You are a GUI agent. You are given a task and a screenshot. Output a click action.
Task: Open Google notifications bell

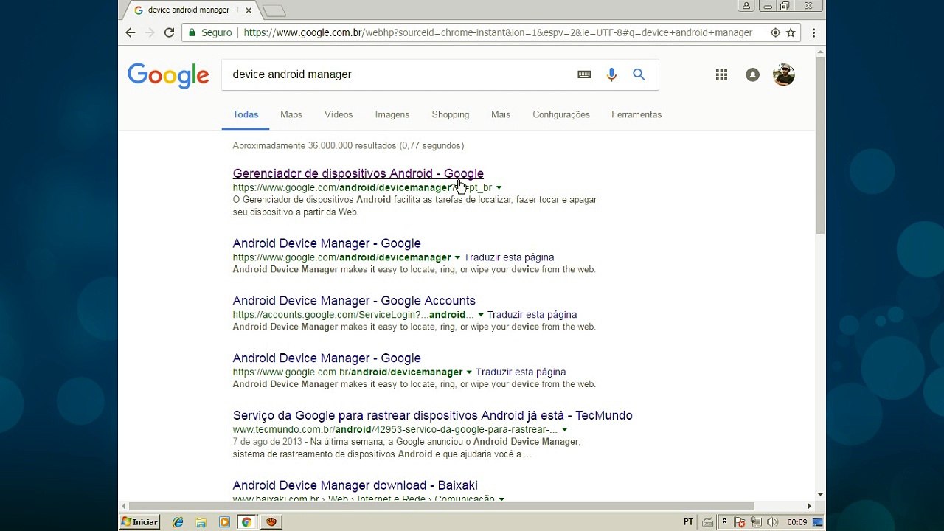coord(752,74)
